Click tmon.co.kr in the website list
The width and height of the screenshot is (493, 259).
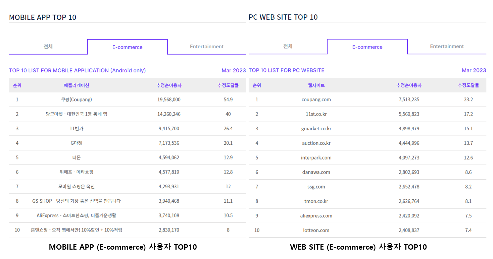coord(316,201)
